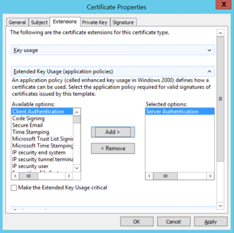Select Microsoft Trust List Signing entry
234x233 pixels.
42,139
